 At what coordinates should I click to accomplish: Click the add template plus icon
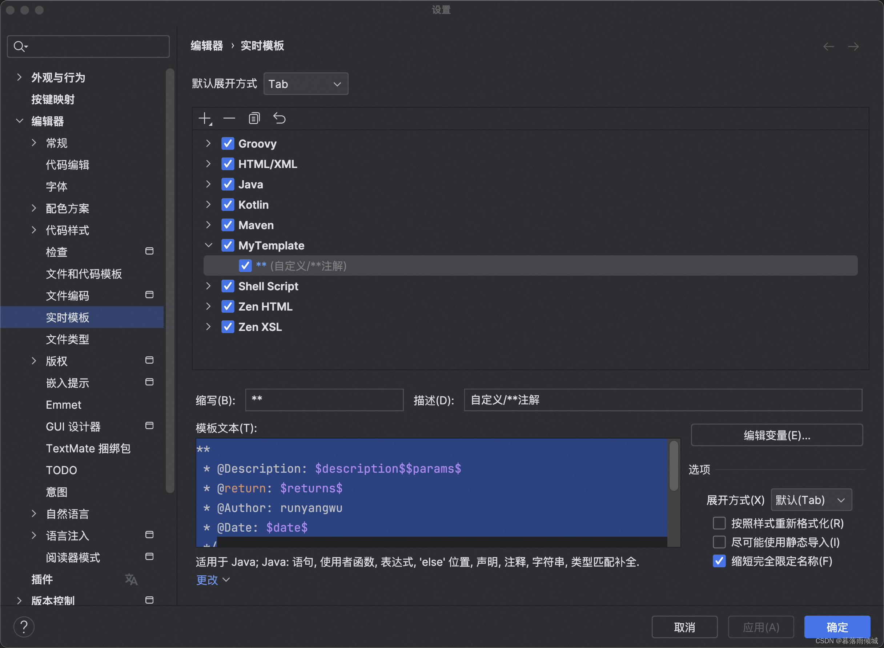pyautogui.click(x=205, y=119)
